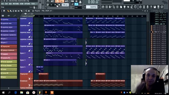The height and width of the screenshot is (95, 169).
Task: Open the скрипка pattern selector dropdown
Action: 92,7
